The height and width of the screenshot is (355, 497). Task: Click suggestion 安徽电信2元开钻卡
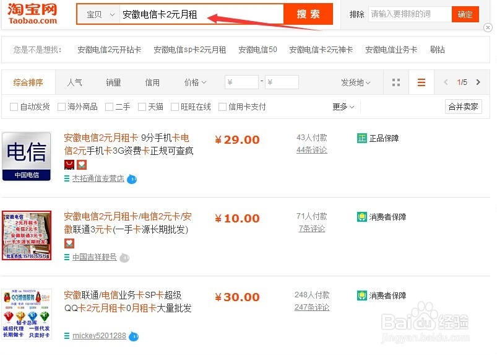click(x=110, y=50)
